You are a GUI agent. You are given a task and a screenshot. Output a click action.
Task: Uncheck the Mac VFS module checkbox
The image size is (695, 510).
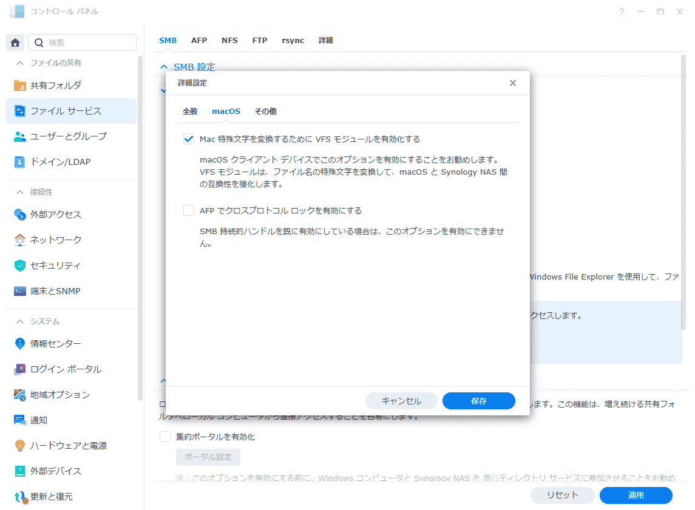pos(189,139)
